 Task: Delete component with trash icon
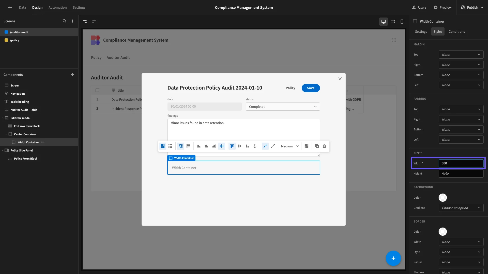click(324, 146)
